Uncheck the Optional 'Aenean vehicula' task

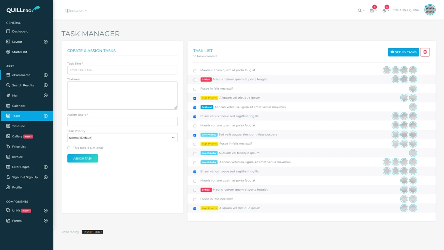195,107
